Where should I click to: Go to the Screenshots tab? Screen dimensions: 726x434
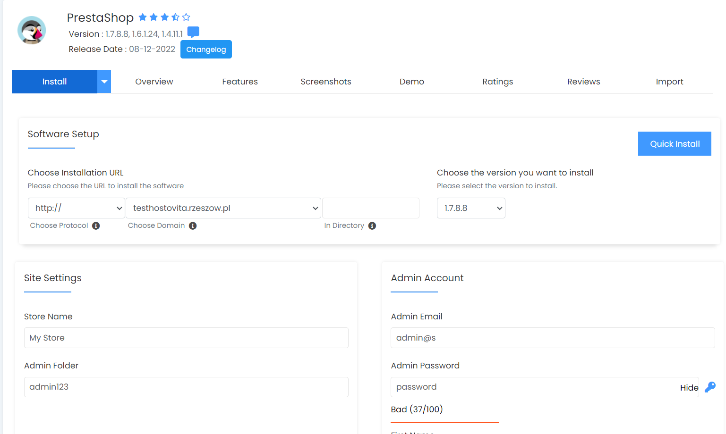point(326,82)
